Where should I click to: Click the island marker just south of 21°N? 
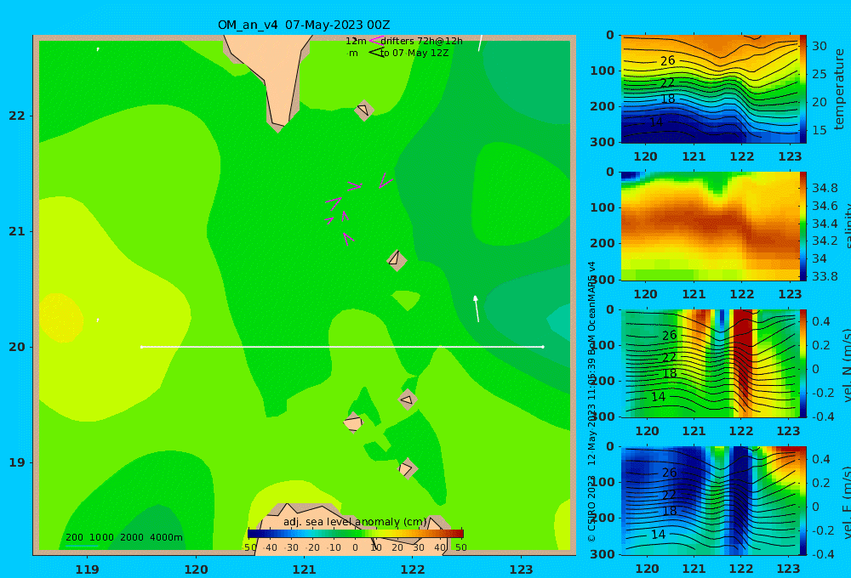point(397,260)
